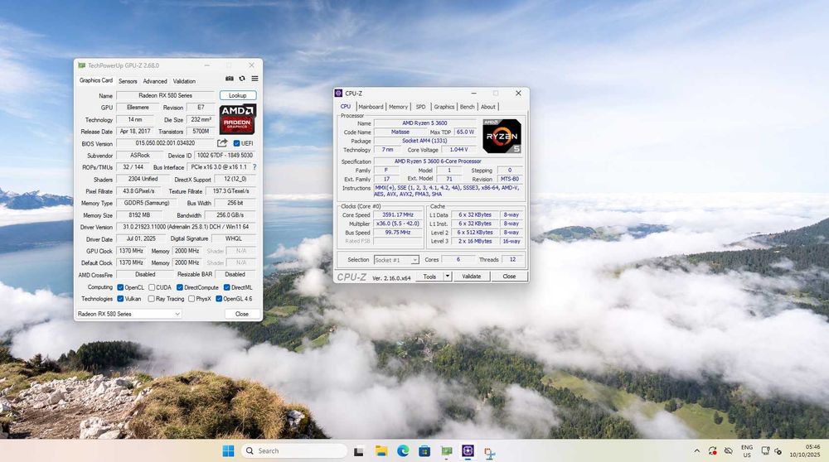Expand the CPU-Z Tools dropdown arrow
829x462 pixels.
pyautogui.click(x=448, y=277)
